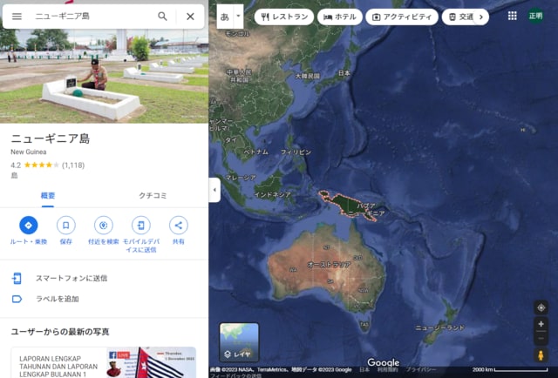Click the highlighted パプアニューギニア island
The height and width of the screenshot is (378, 558).
pyautogui.click(x=347, y=205)
